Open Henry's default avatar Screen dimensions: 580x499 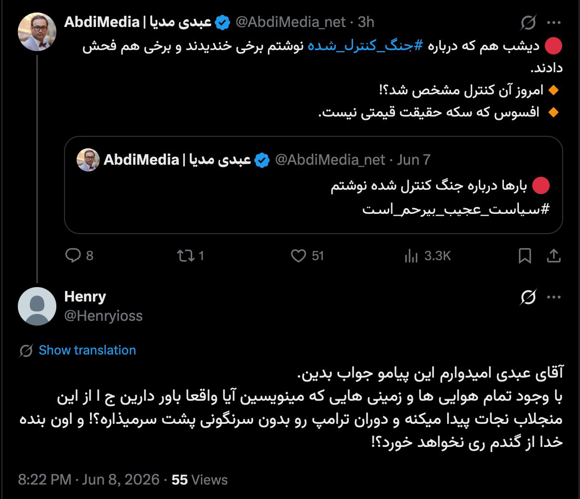(x=37, y=306)
